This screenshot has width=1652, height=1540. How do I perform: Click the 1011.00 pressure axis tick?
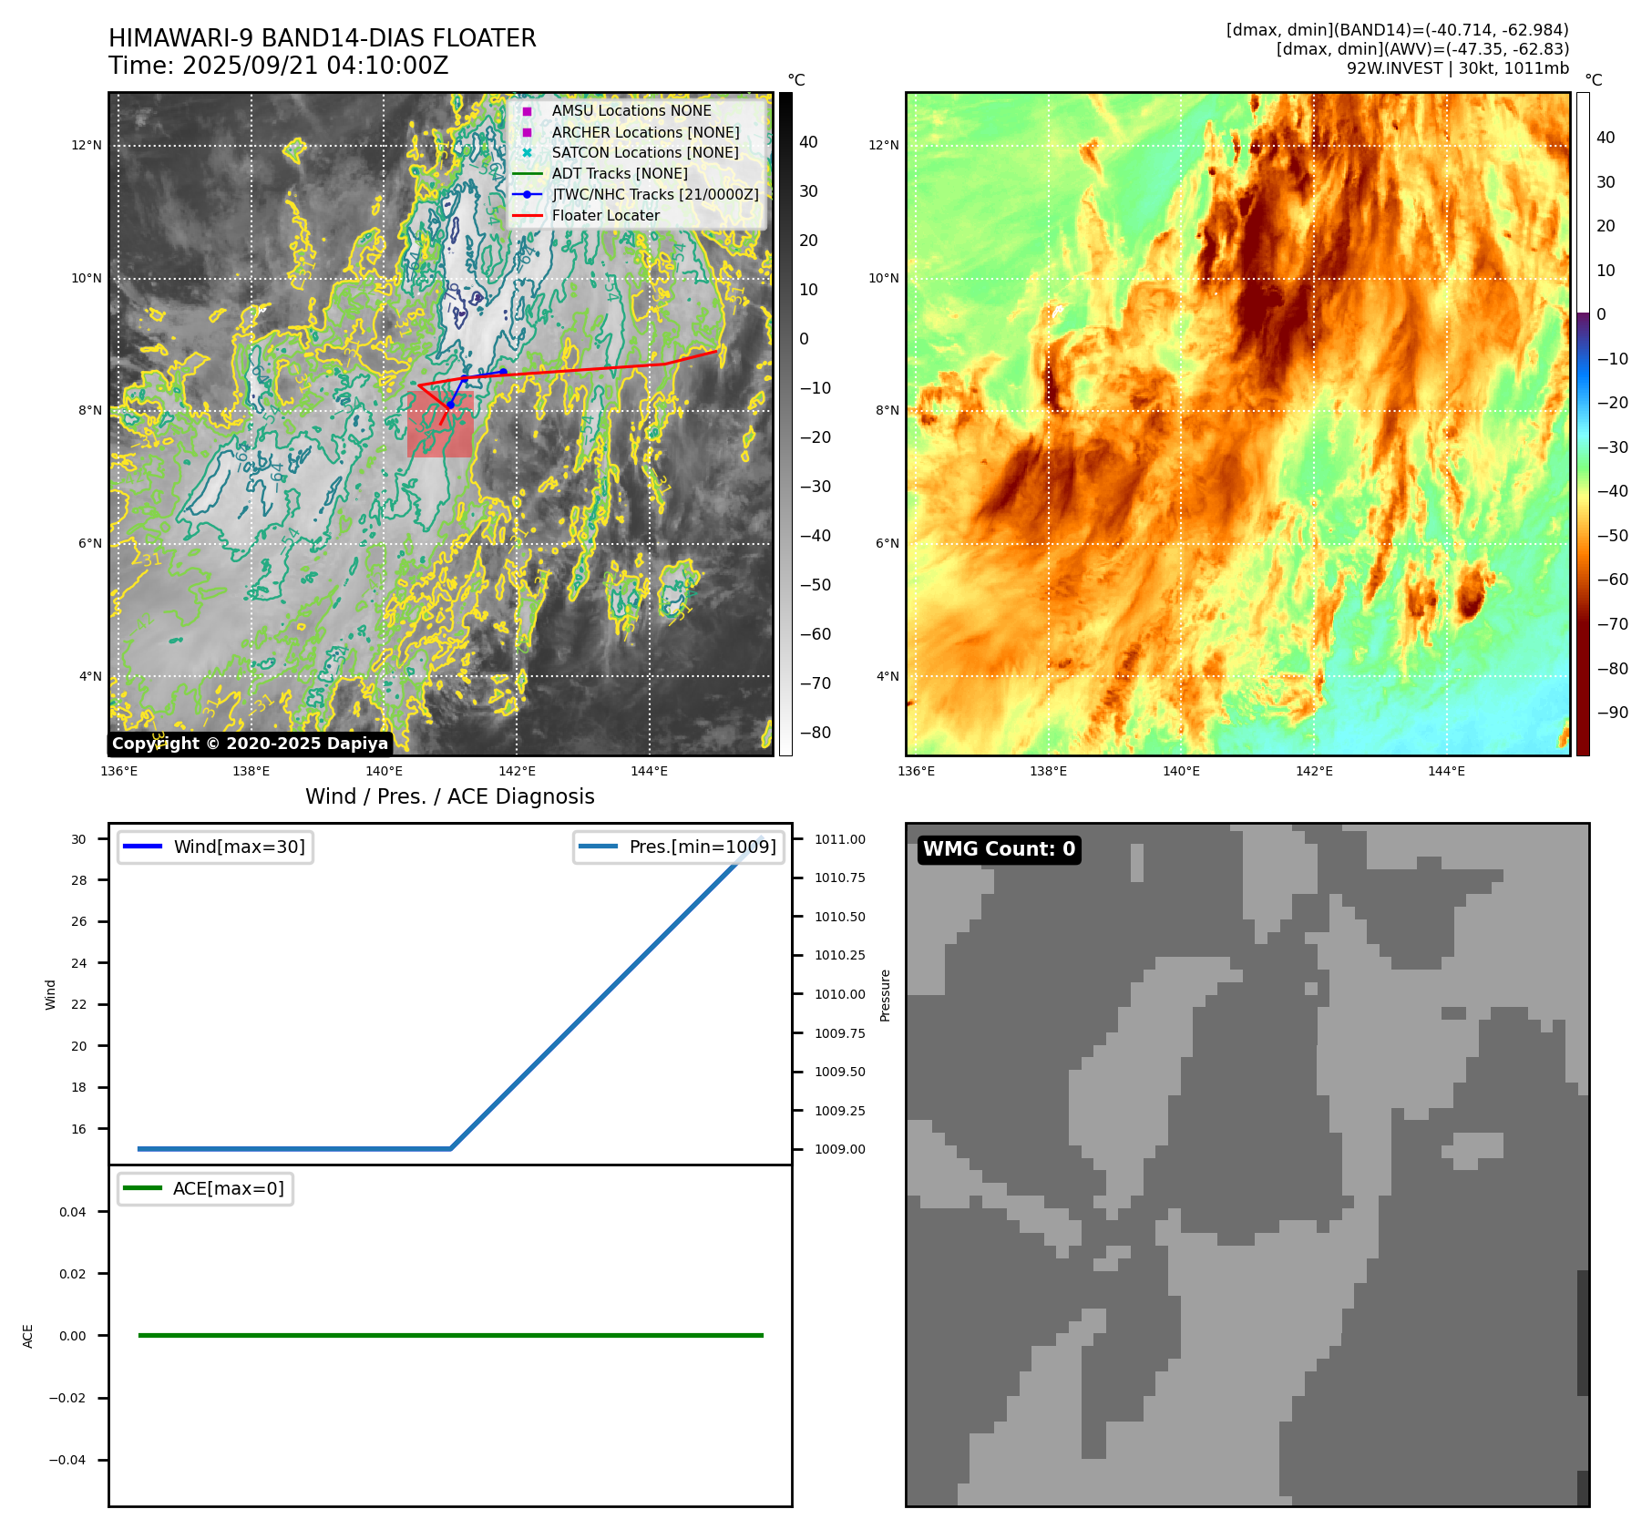click(x=840, y=839)
